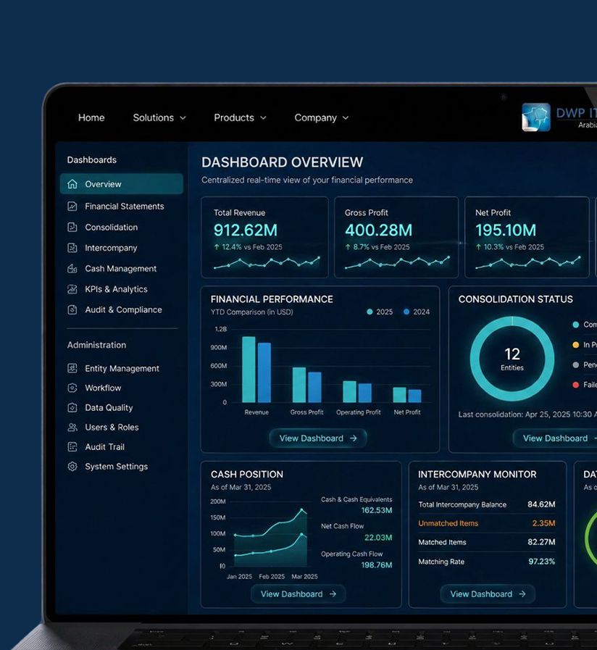This screenshot has width=597, height=650.
Task: Go to the Home menu item
Action: (91, 117)
